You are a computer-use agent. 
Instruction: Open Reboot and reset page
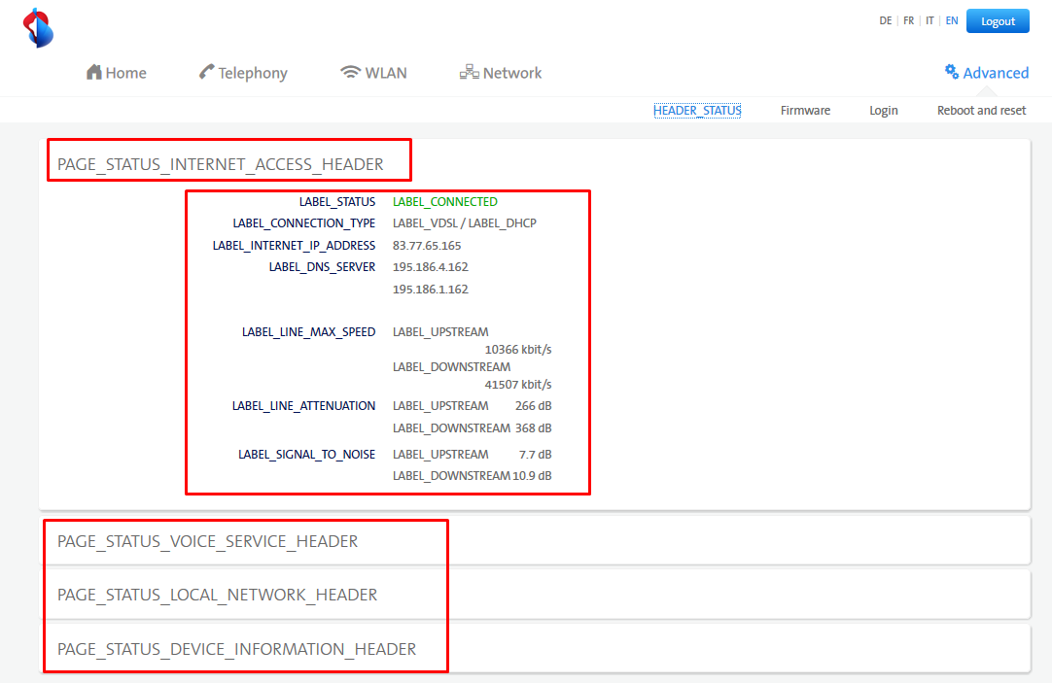click(x=981, y=111)
